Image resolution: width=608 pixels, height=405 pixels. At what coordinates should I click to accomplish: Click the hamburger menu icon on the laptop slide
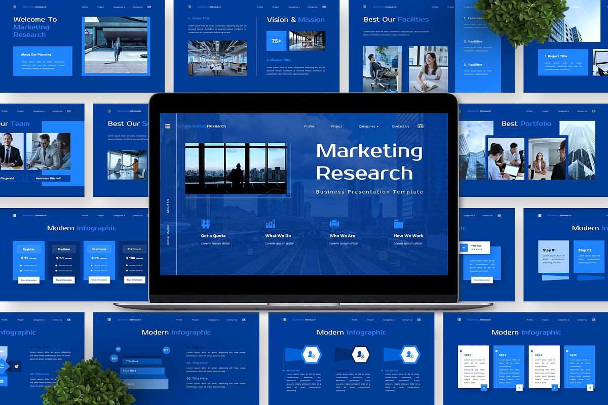tap(168, 126)
